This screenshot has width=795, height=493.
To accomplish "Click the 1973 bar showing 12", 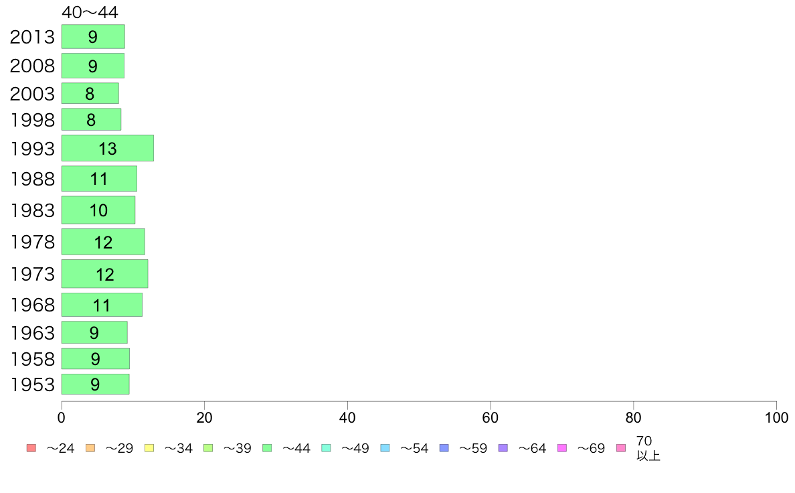I will [105, 274].
